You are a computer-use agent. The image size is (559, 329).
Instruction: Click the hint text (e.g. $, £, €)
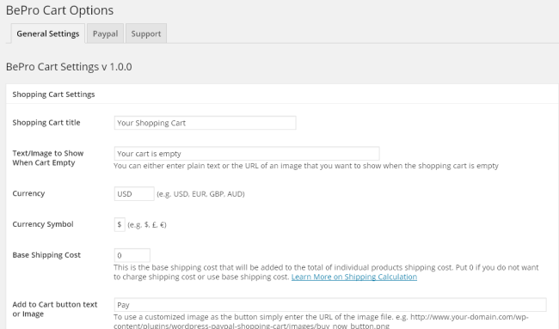click(x=147, y=225)
